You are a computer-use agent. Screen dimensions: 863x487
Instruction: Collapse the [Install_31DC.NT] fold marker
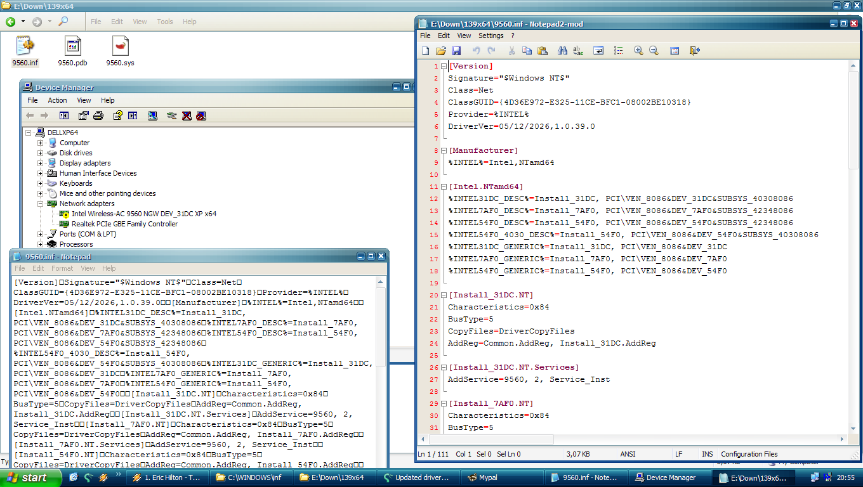click(444, 295)
